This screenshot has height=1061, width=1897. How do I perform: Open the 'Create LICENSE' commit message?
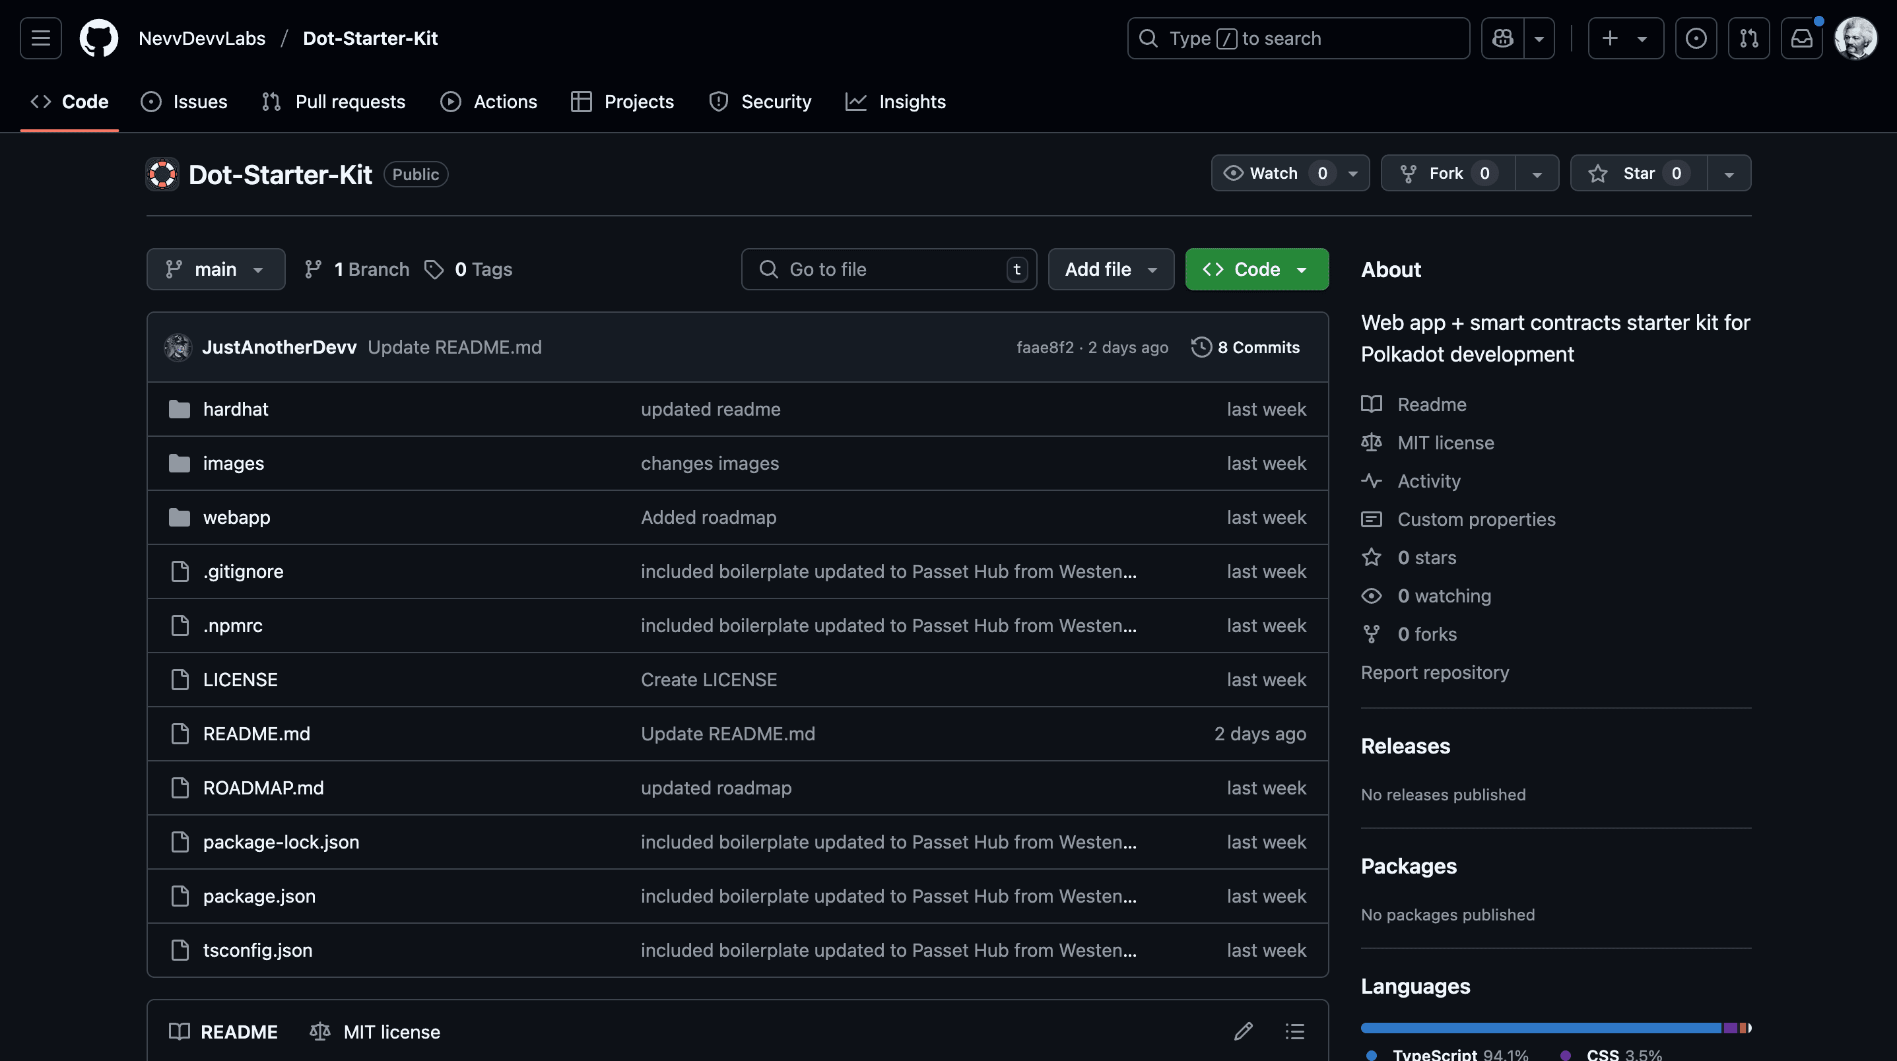708,680
